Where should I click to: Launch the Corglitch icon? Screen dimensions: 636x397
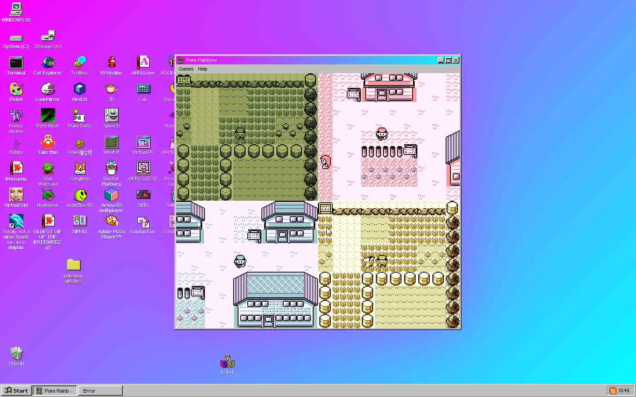tap(79, 172)
